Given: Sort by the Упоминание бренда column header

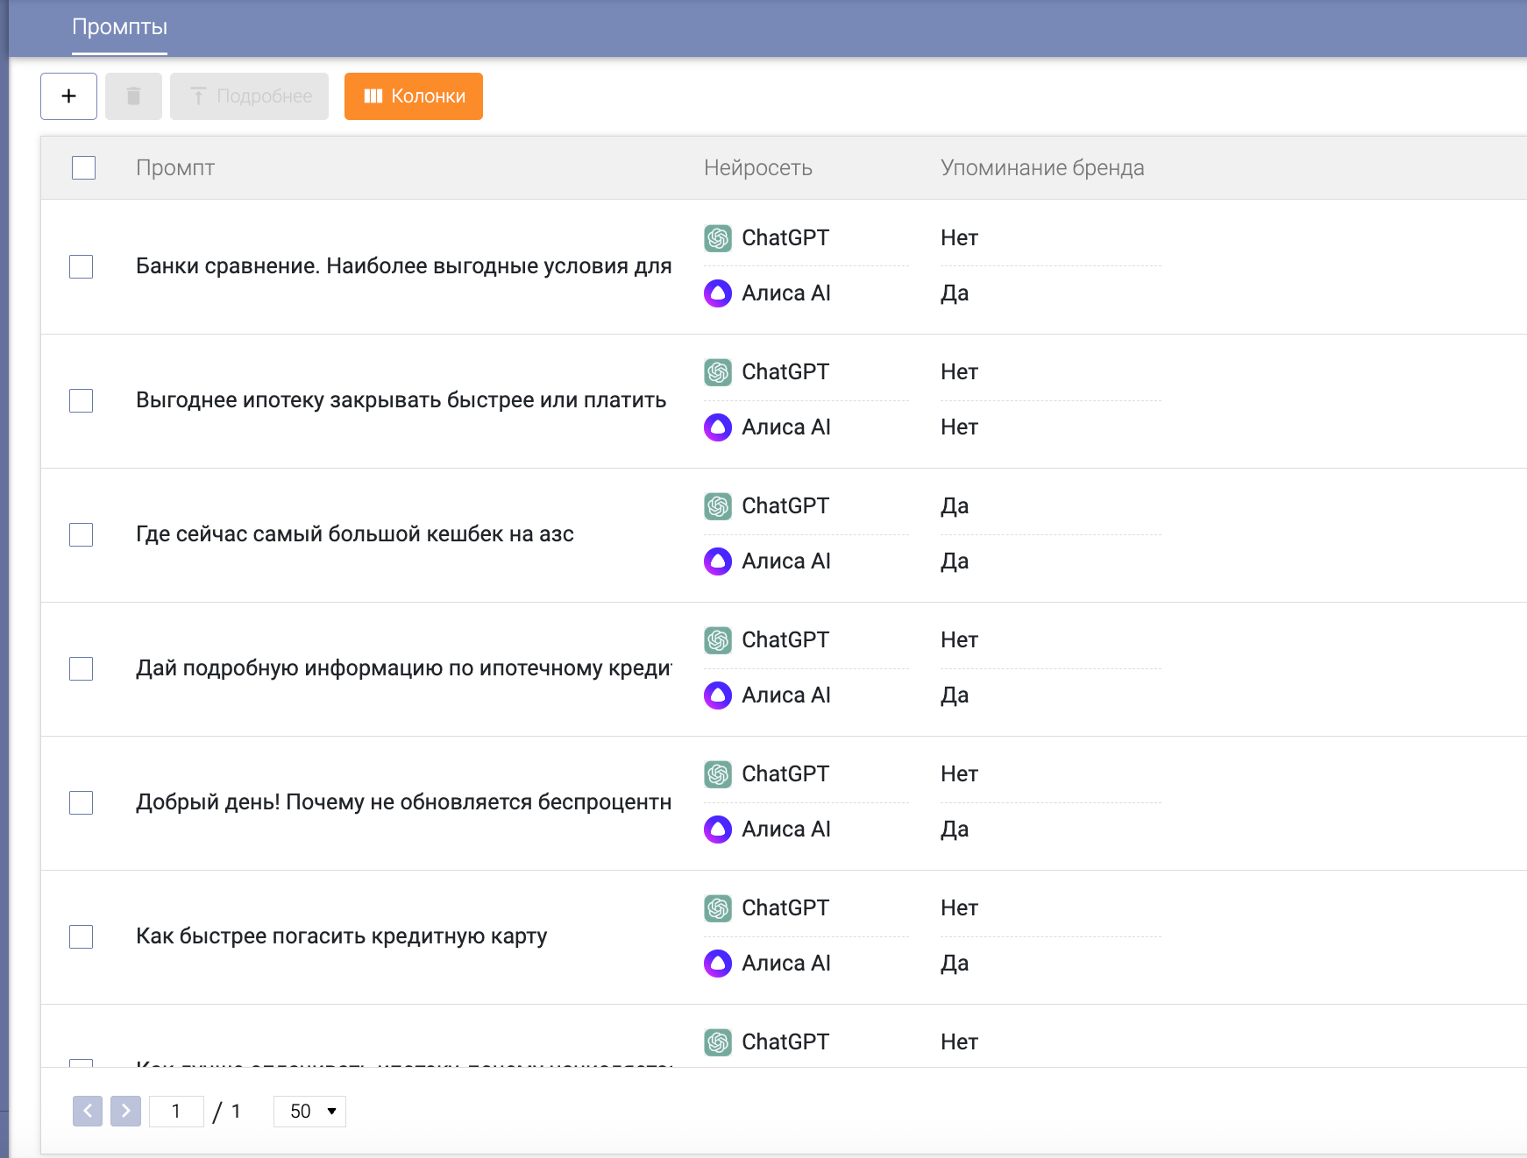Looking at the screenshot, I should click(1041, 167).
